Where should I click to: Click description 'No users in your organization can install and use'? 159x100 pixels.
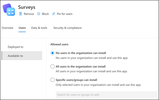coord(92,58)
